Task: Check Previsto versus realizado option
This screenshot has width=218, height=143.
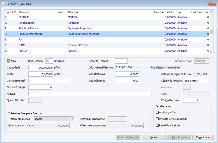Action: coord(157,119)
